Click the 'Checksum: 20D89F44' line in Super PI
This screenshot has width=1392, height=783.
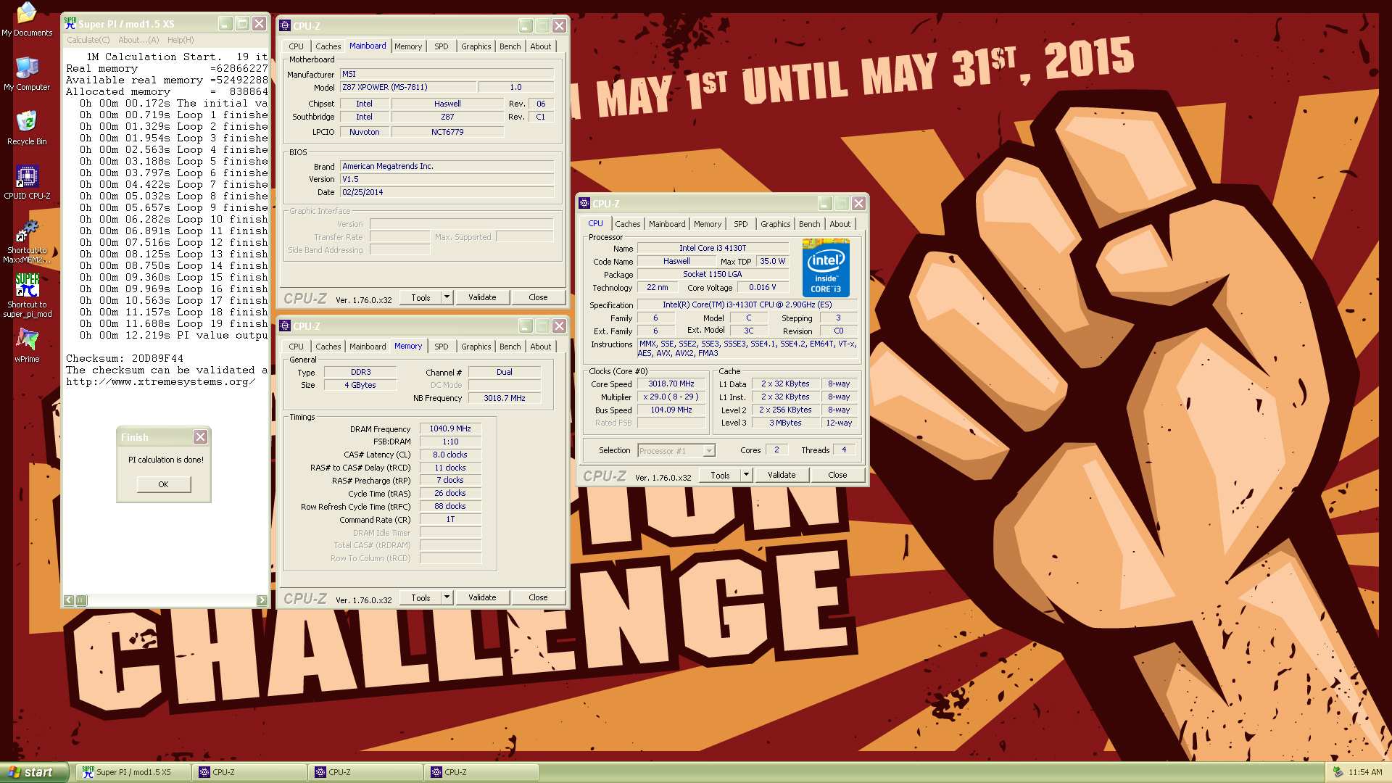click(125, 358)
